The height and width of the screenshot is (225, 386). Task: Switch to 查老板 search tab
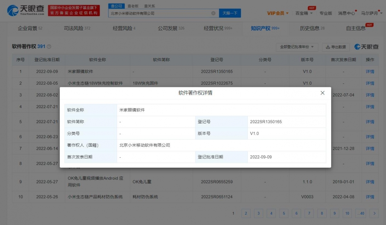[133, 6]
